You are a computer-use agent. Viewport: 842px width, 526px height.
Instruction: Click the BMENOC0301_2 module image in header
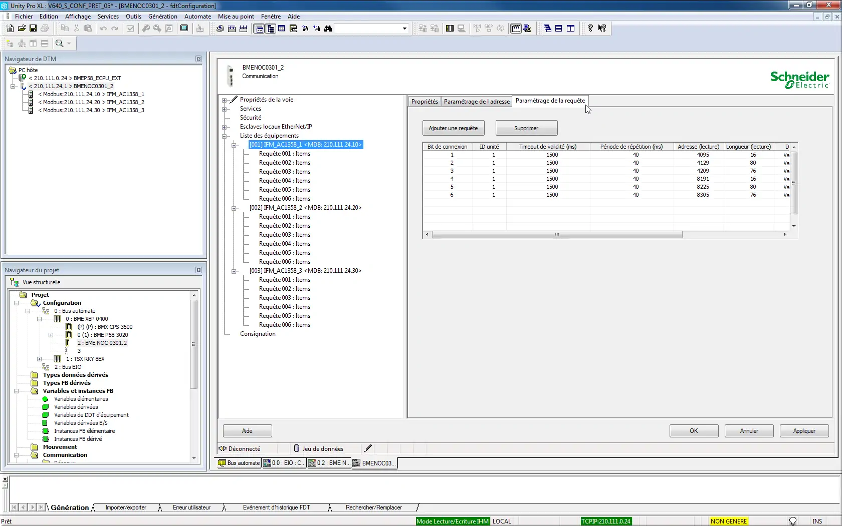coord(231,76)
